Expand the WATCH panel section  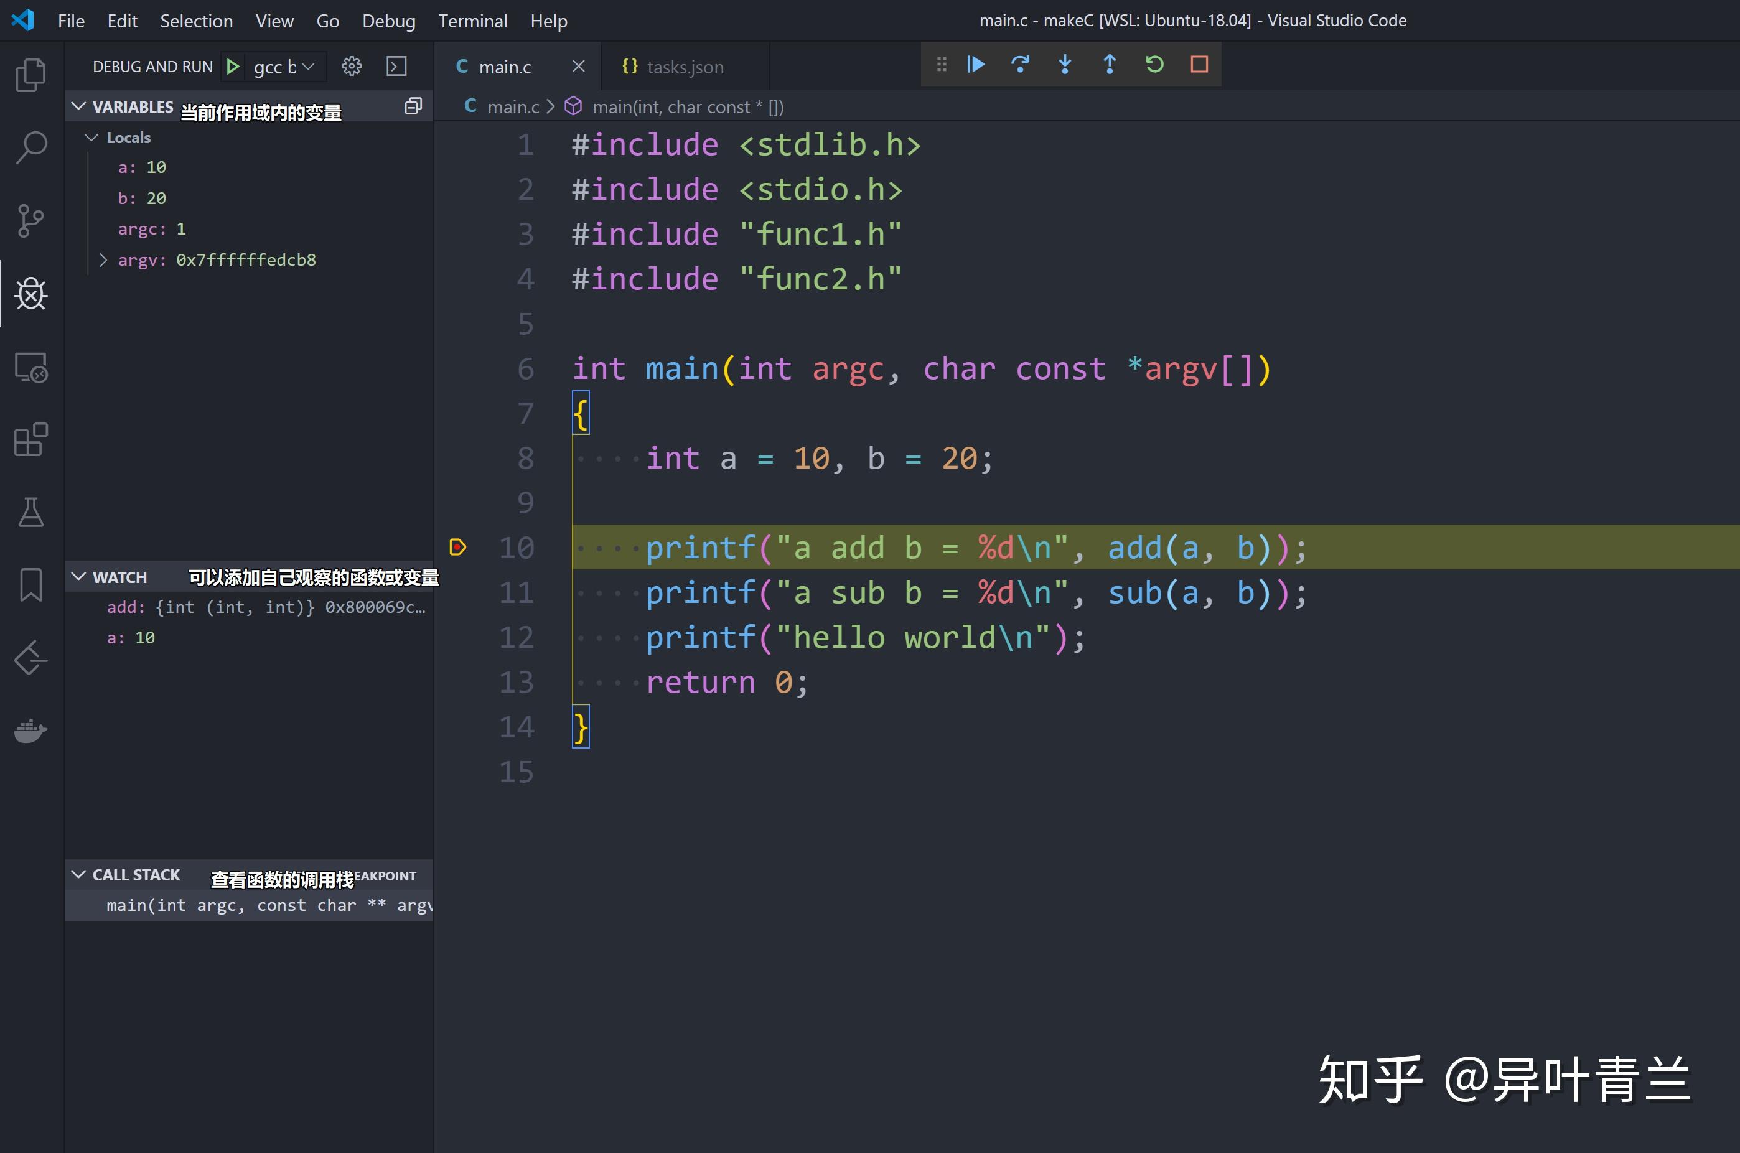80,575
